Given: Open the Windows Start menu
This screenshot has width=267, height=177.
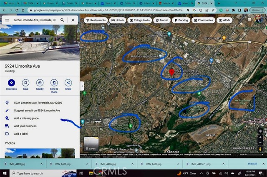Looking at the screenshot, I should point(5,173).
